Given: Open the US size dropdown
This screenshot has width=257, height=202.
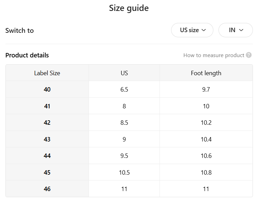Looking at the screenshot, I should [x=192, y=30].
